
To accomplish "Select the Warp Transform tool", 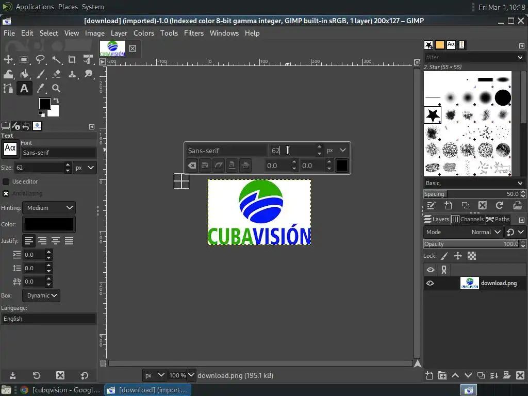I will tap(8, 74).
